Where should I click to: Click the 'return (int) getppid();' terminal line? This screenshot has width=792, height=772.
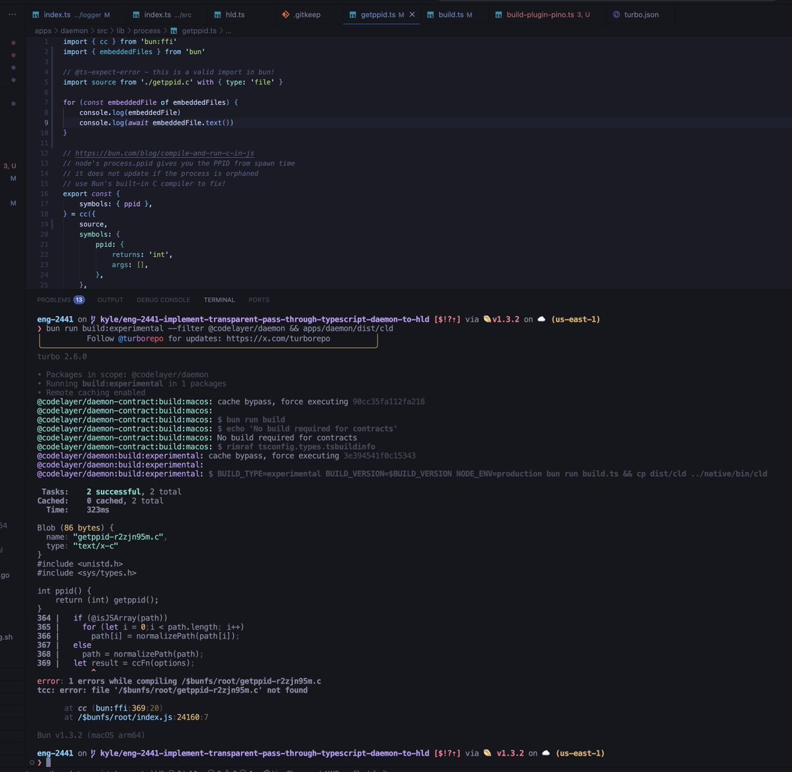(x=107, y=600)
